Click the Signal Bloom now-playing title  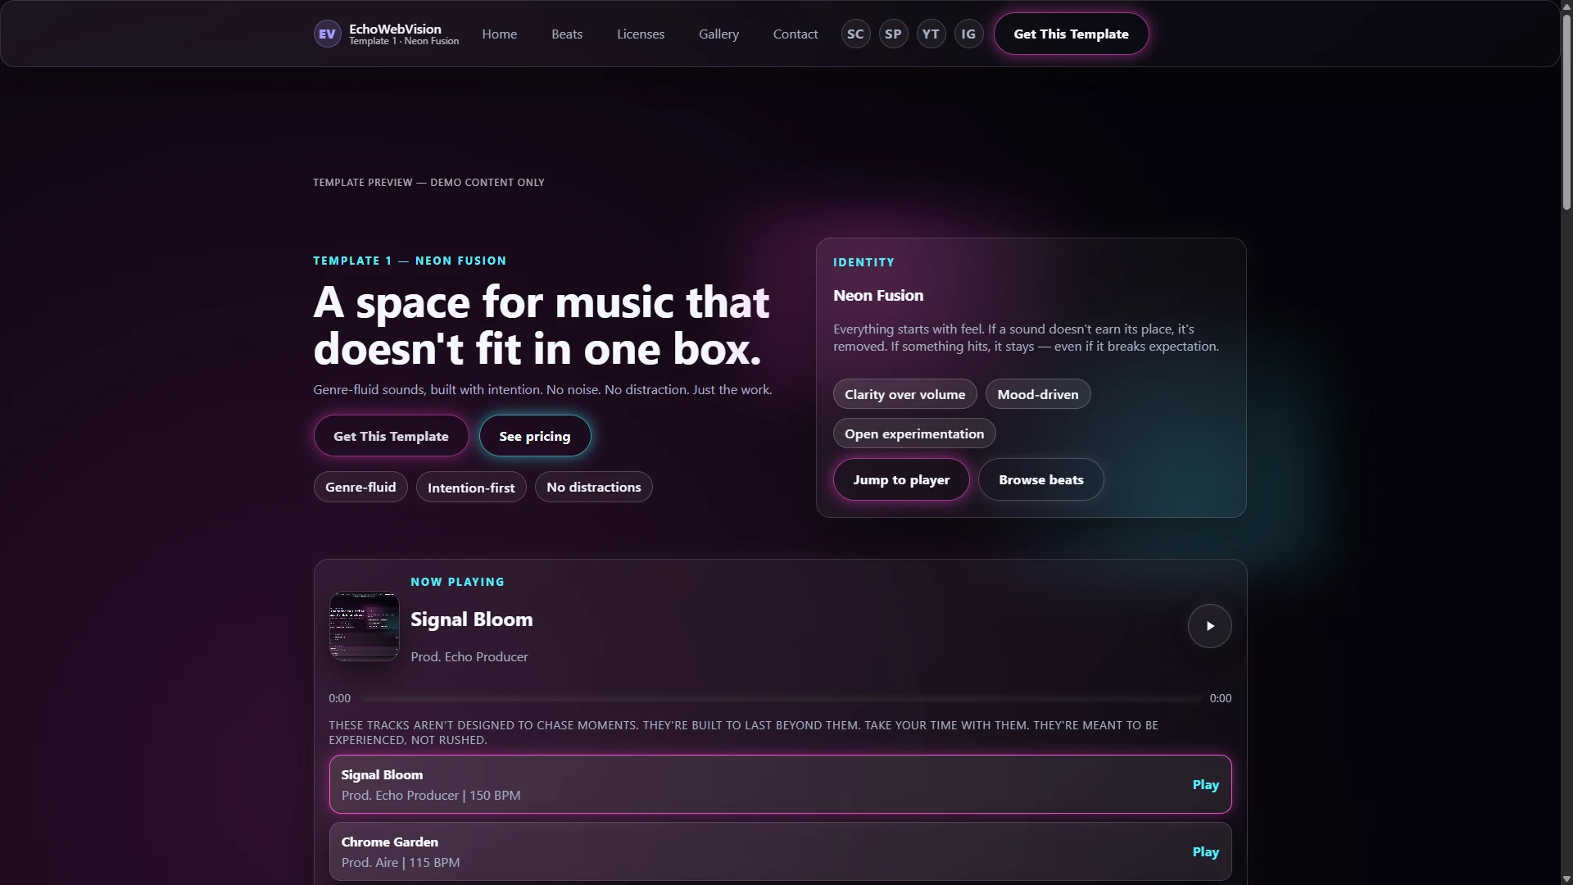pos(471,619)
